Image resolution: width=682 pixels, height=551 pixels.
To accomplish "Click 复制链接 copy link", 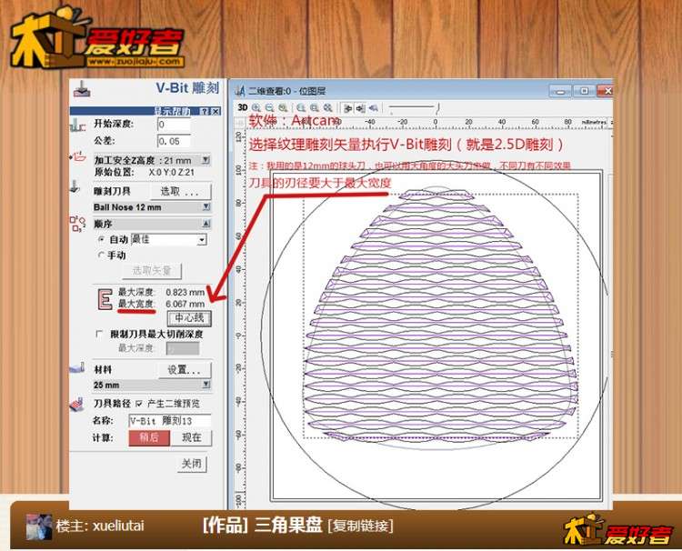I will [361, 526].
